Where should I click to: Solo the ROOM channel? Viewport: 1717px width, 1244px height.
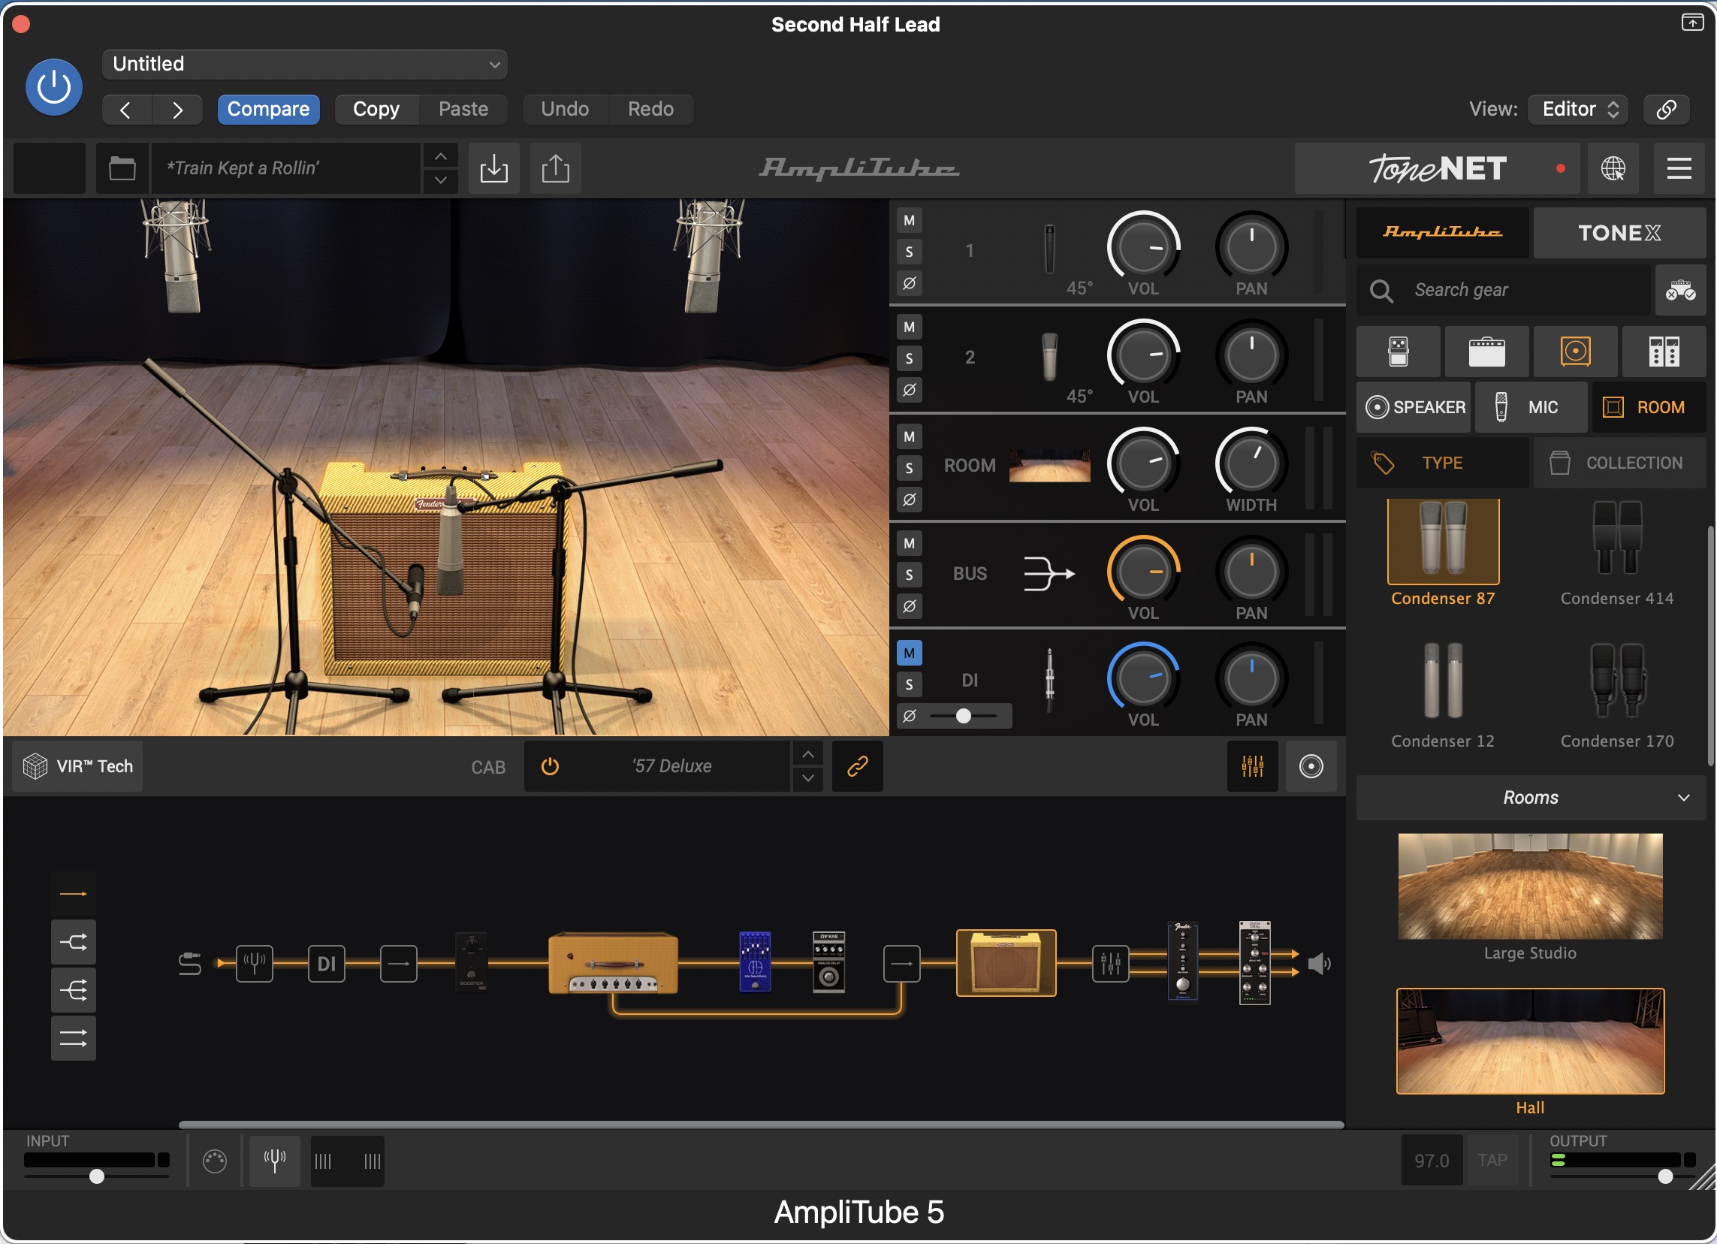[909, 467]
